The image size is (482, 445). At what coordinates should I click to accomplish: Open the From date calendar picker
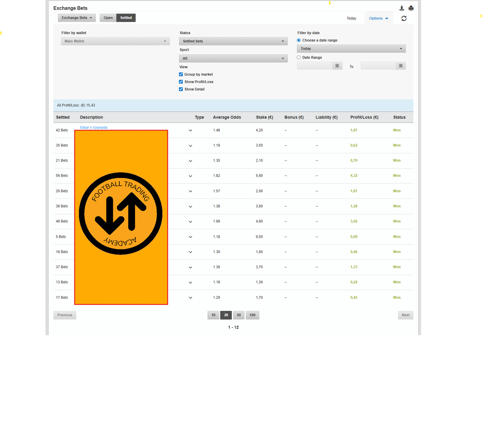coord(337,66)
